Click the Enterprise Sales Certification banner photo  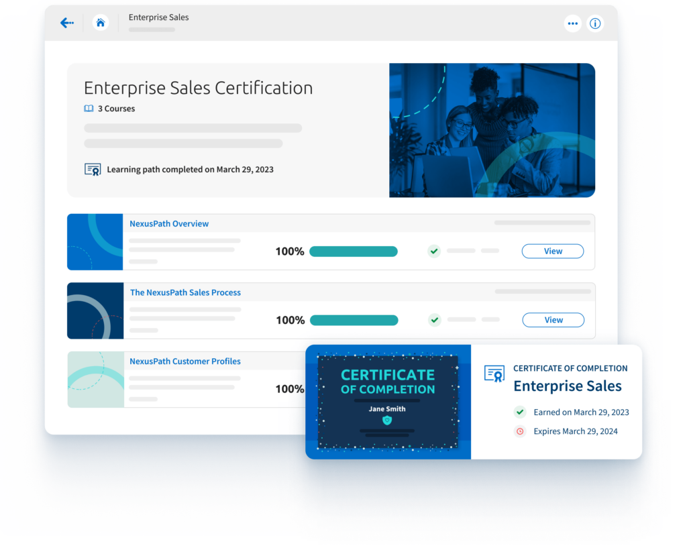tap(492, 131)
